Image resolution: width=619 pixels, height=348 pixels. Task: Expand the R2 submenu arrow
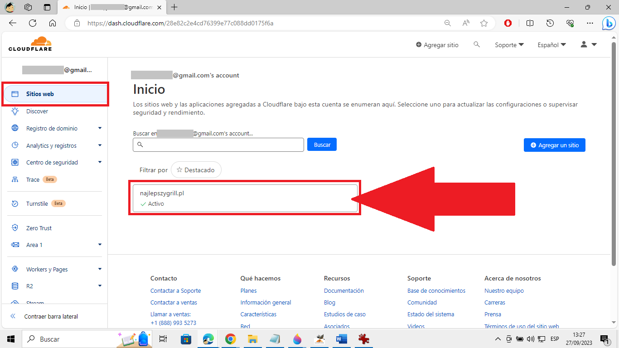coord(100,286)
